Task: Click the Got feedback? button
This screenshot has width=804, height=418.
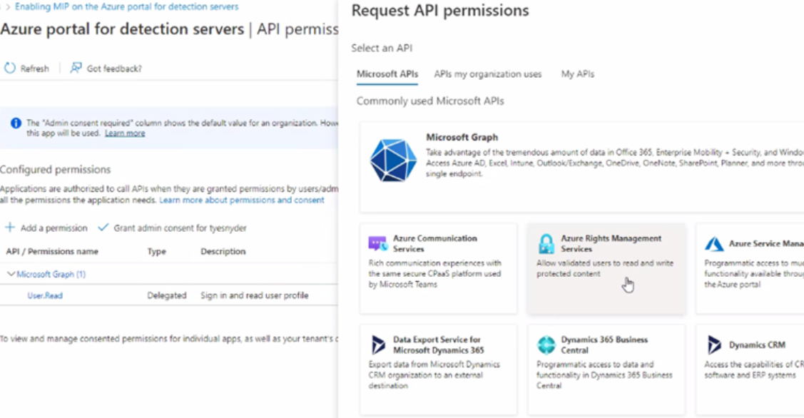Action: [x=106, y=68]
